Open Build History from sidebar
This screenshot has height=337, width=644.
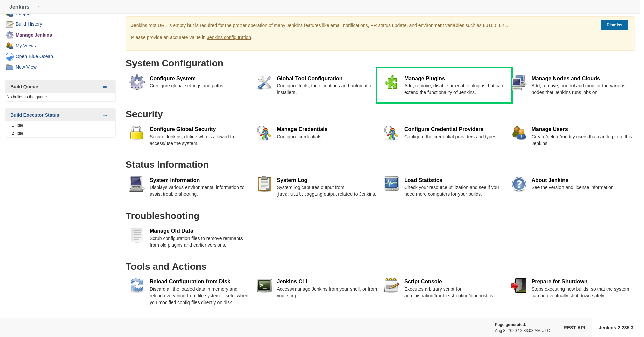(x=29, y=24)
